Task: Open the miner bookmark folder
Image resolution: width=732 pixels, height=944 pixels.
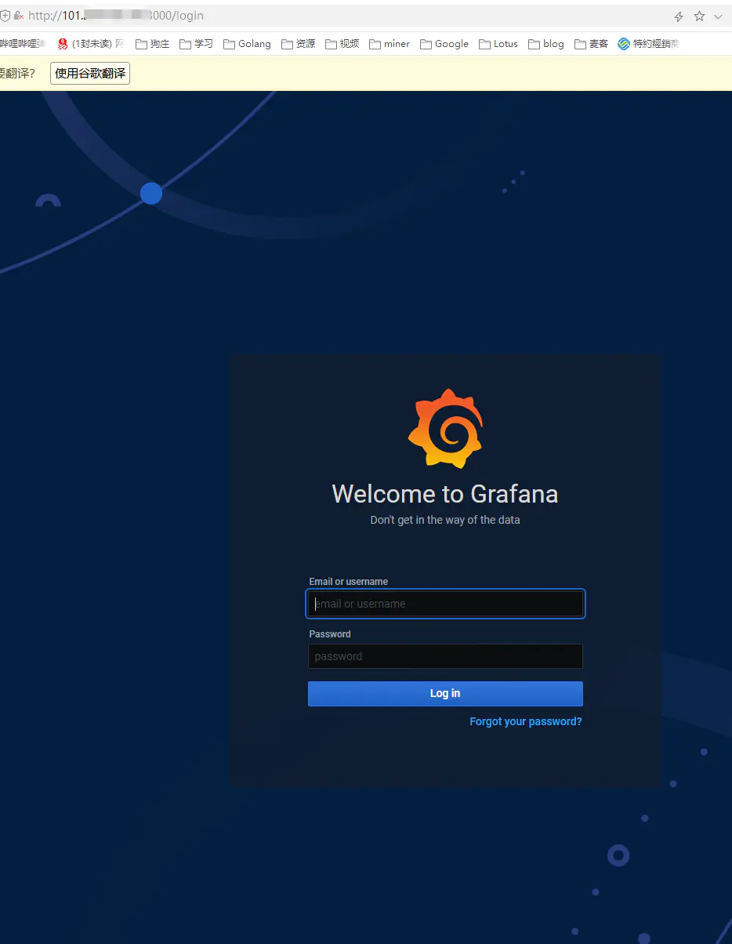Action: (390, 44)
